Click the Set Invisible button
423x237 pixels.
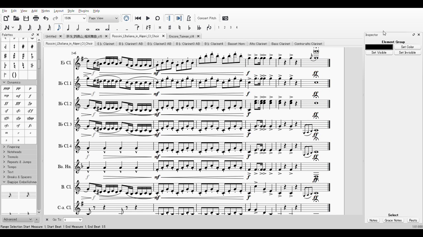(407, 53)
